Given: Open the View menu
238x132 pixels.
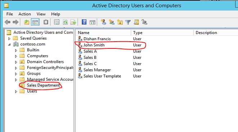Looking at the screenshot, I should click(x=41, y=14).
